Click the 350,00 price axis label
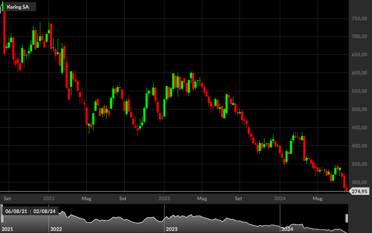This screenshot has height=233, width=372. click(x=359, y=164)
